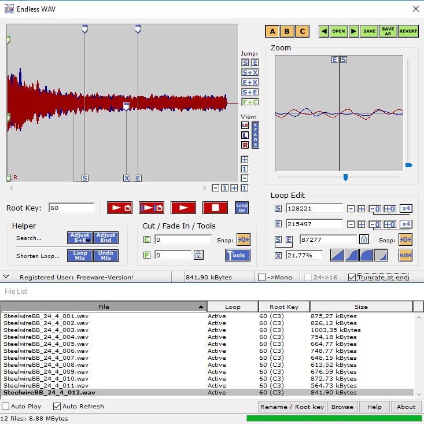Click the plain play button
This screenshot has width=424, height=424.
[x=183, y=208]
